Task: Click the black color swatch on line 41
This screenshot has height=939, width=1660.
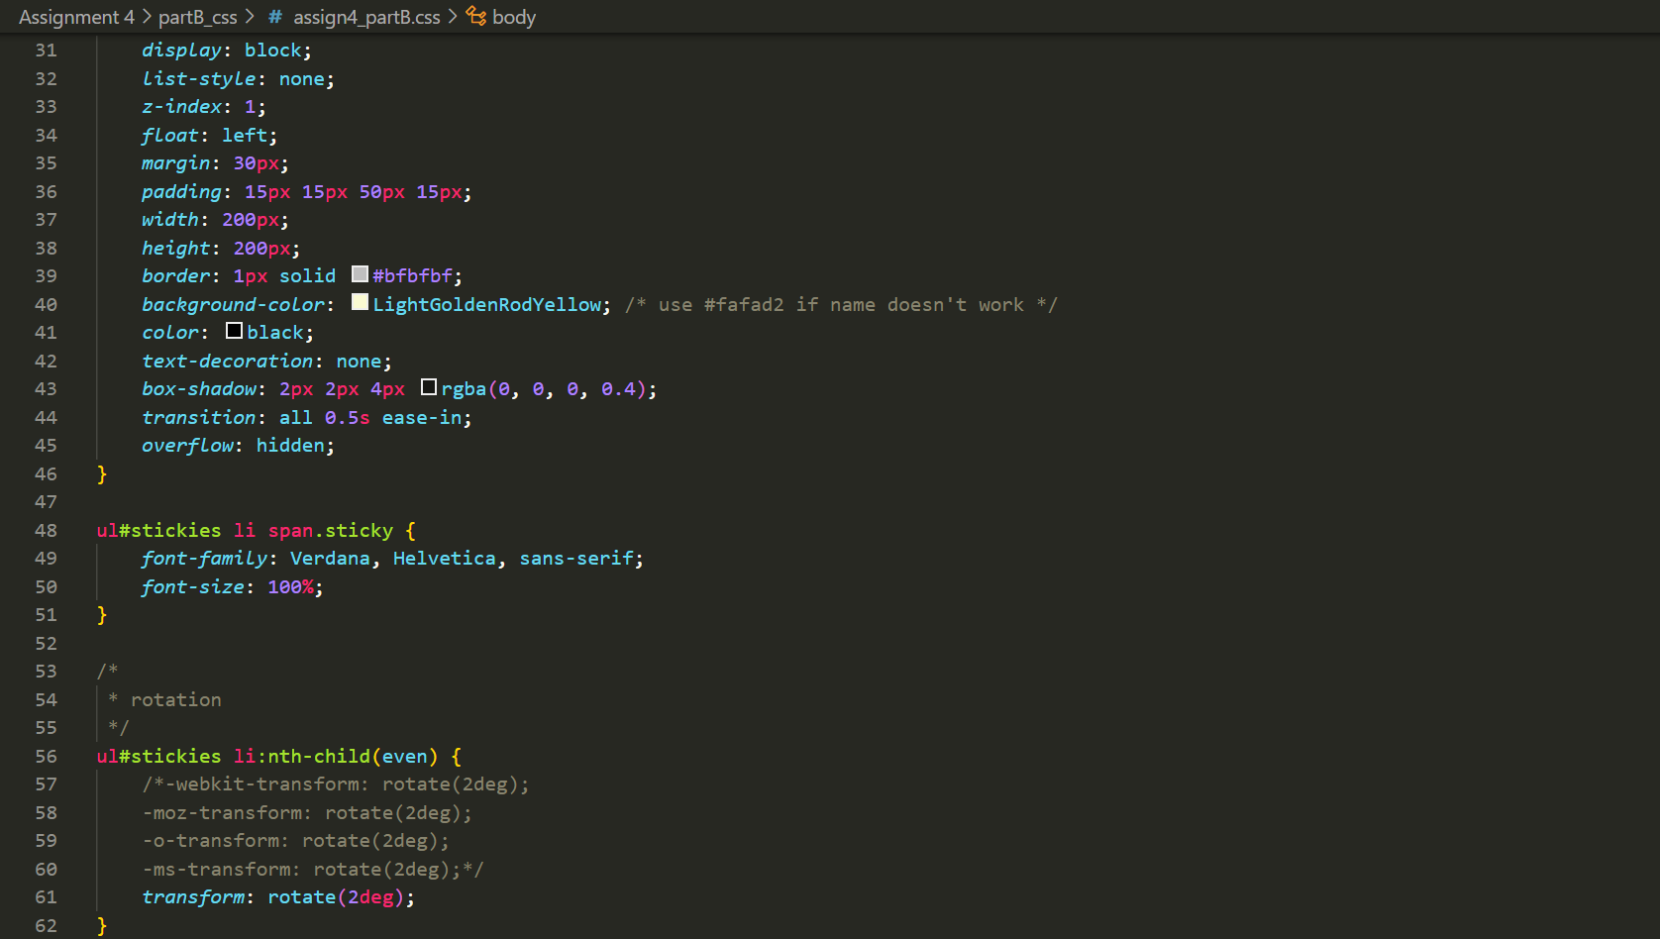Action: [234, 330]
